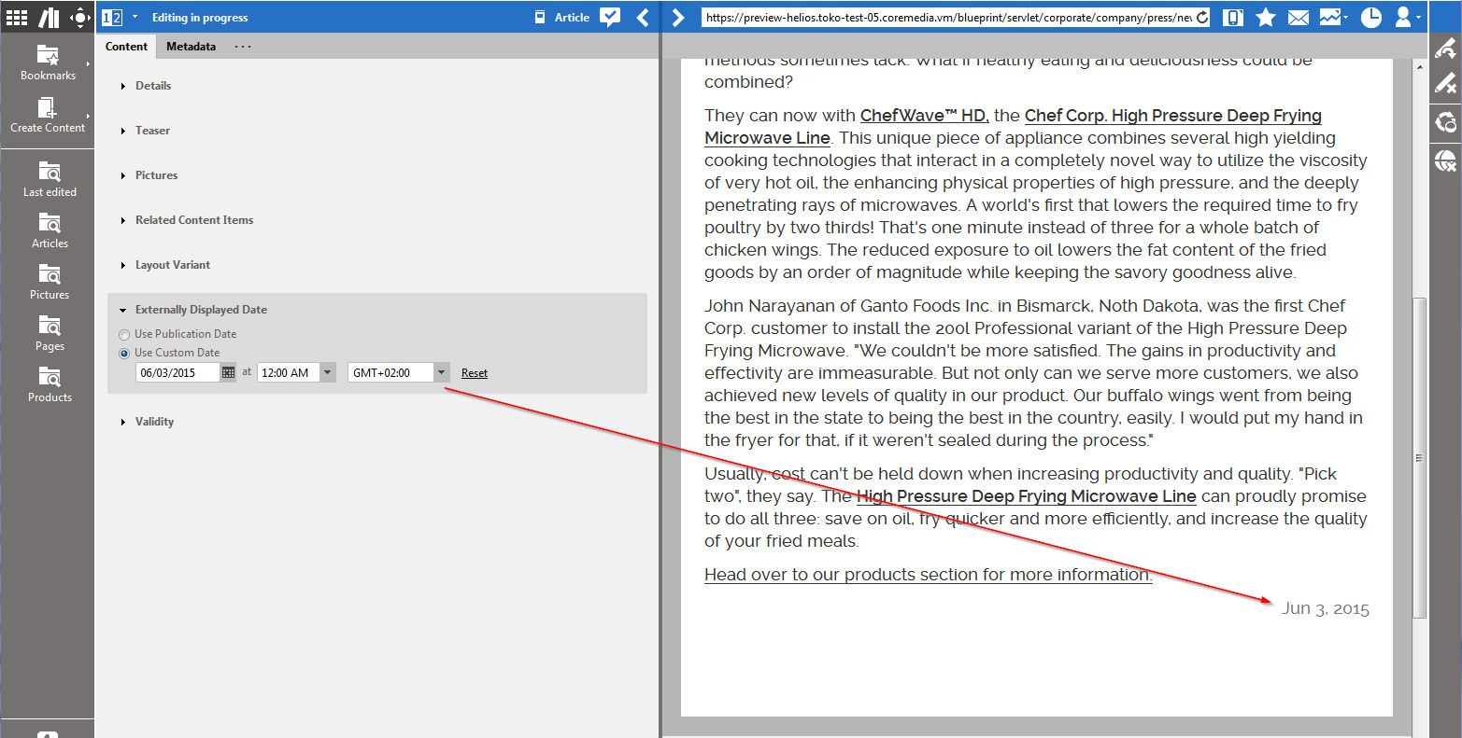
Task: Open the GMT+02:00 timezone dropdown
Action: [442, 372]
